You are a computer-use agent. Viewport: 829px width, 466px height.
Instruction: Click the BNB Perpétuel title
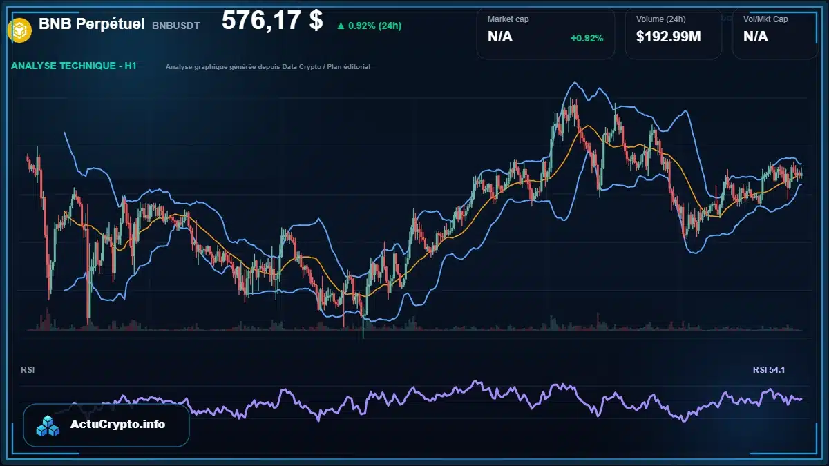click(92, 24)
